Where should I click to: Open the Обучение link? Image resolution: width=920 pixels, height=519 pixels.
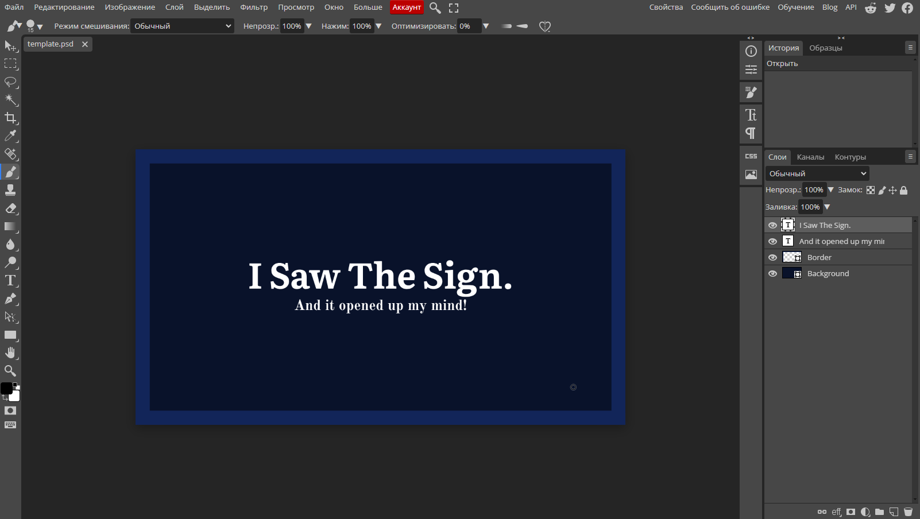(x=796, y=7)
